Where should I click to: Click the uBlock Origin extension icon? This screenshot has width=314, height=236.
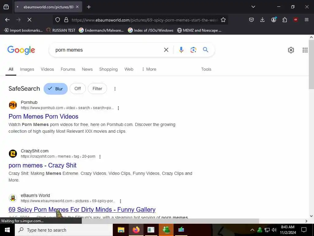(x=295, y=20)
